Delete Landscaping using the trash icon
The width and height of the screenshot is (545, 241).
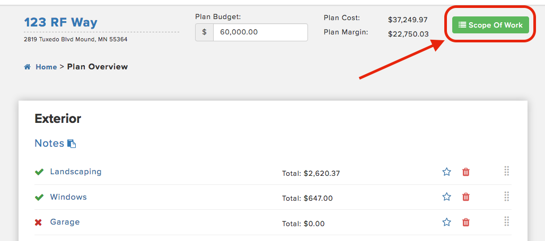click(x=466, y=172)
